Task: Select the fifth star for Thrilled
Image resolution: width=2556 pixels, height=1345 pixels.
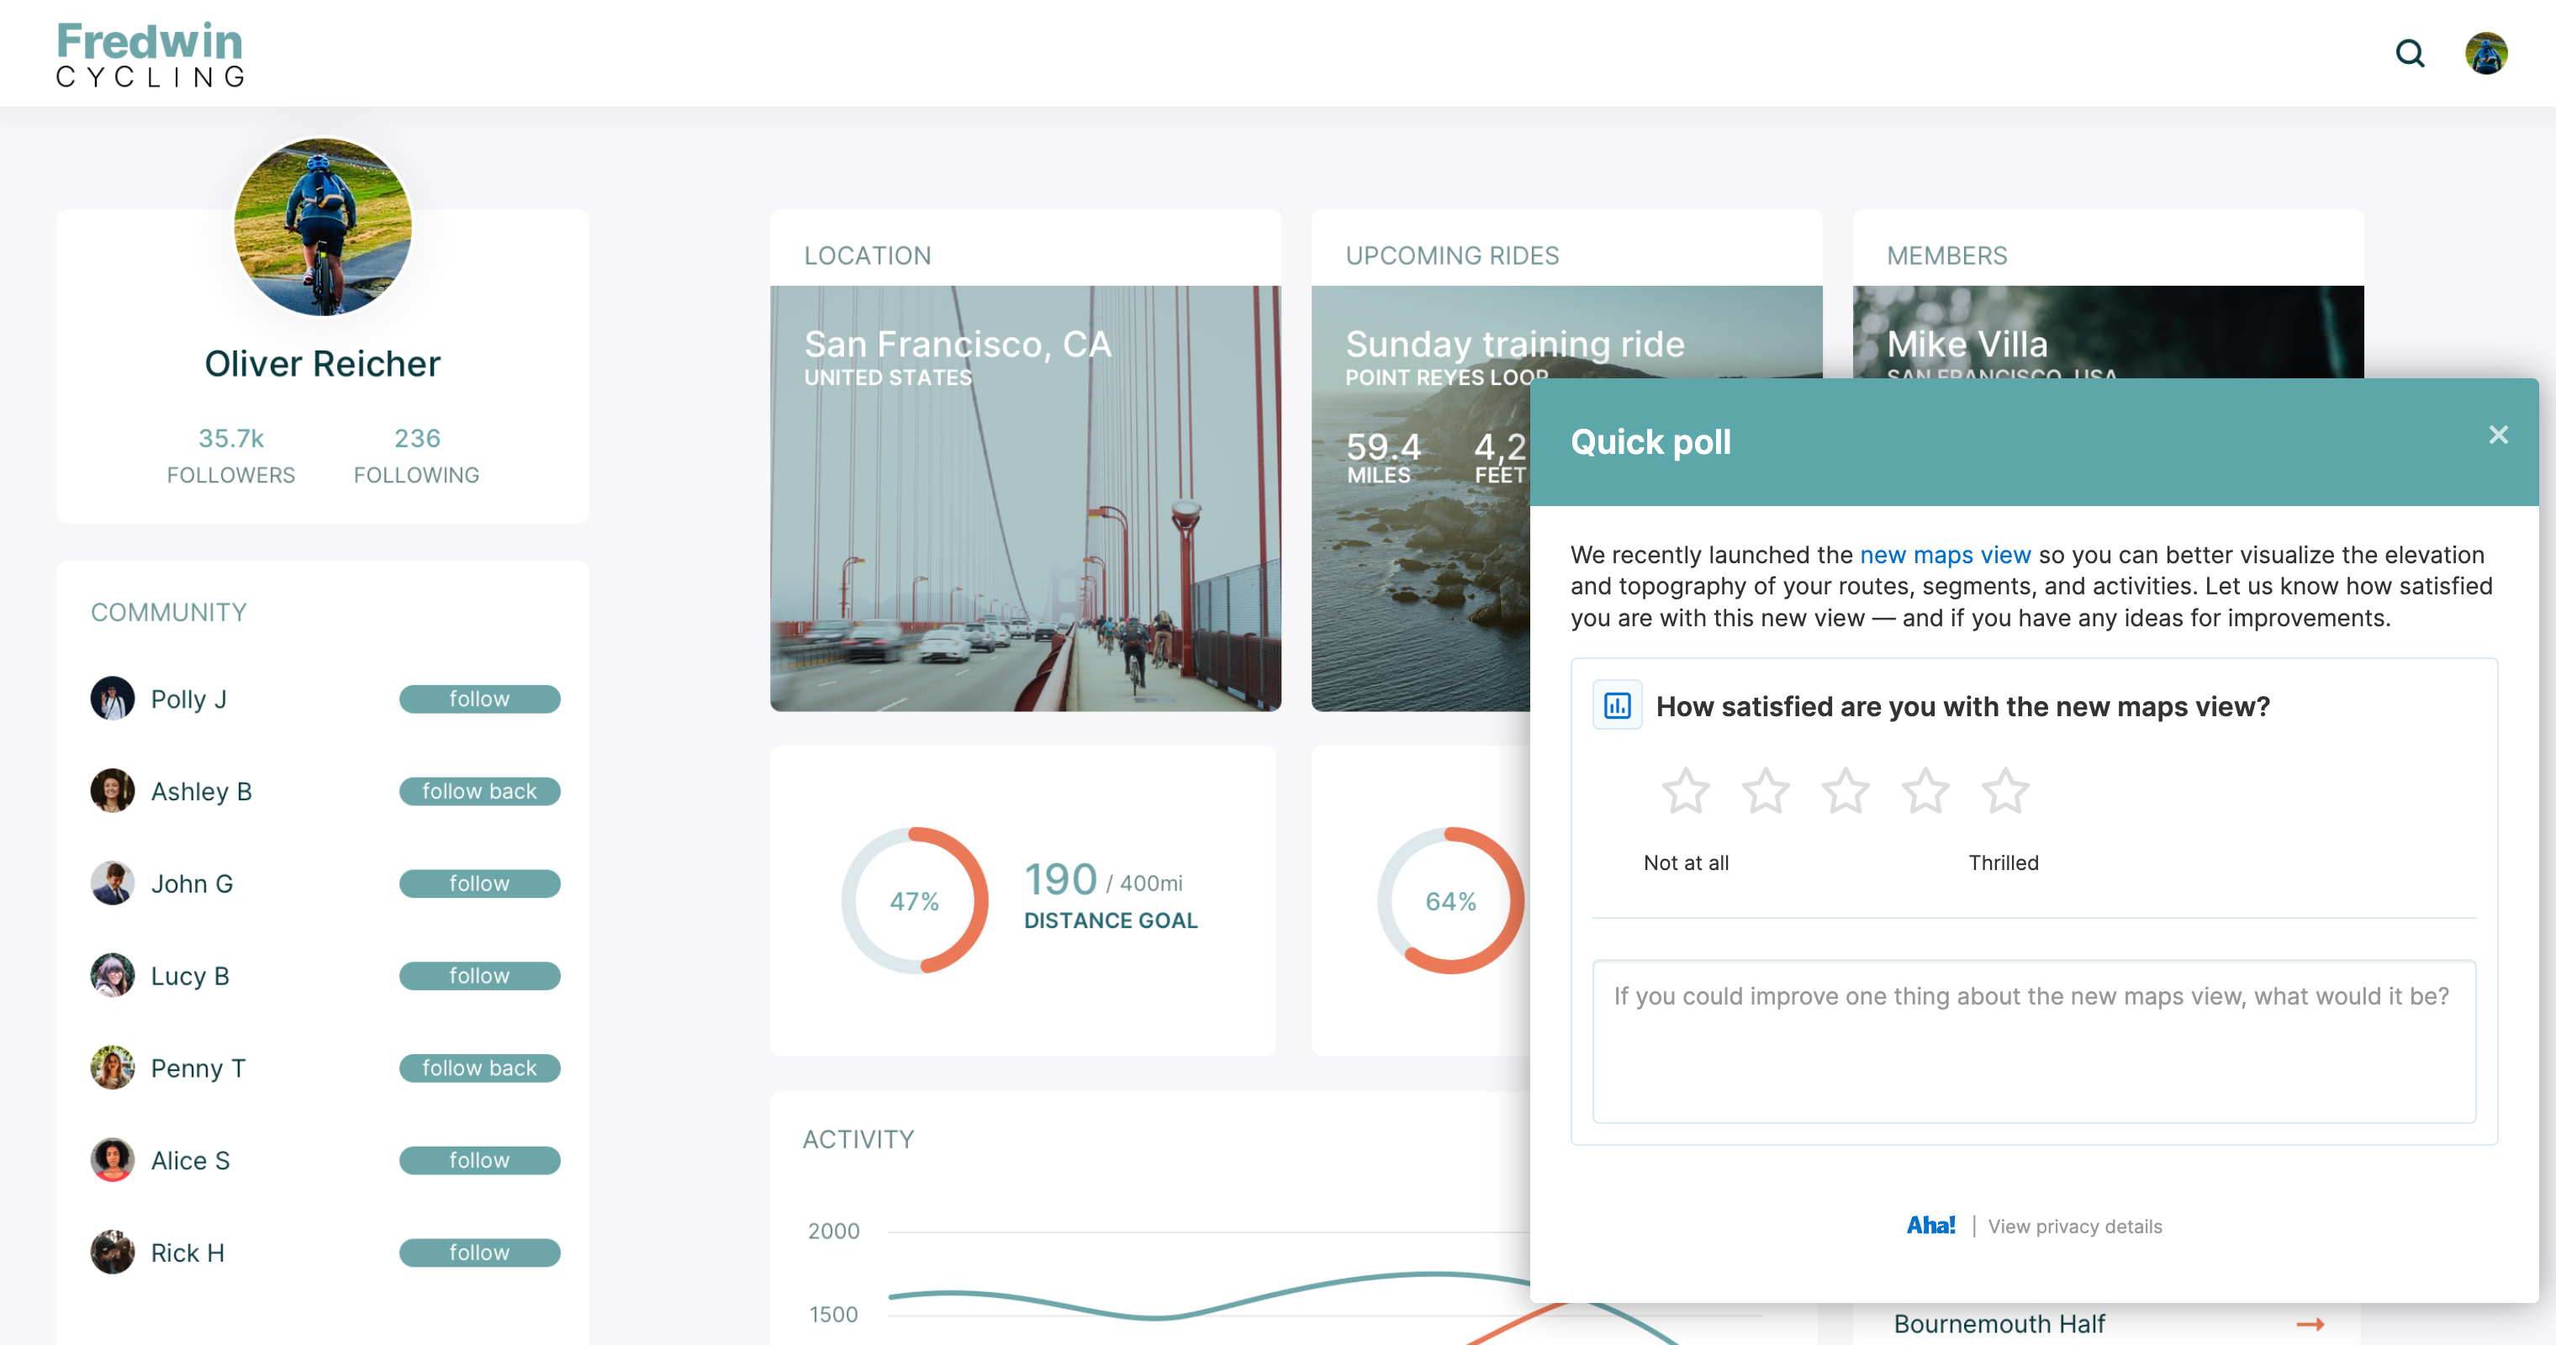Action: [2005, 790]
